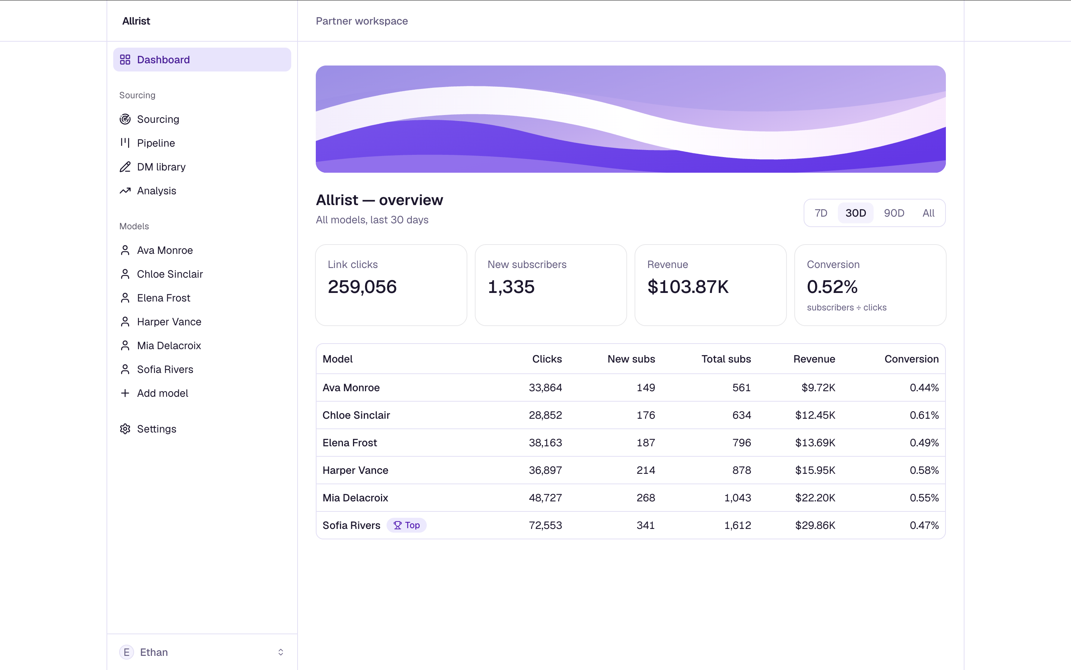The height and width of the screenshot is (670, 1071).
Task: Click the Conversion value 0.52%
Action: click(x=833, y=287)
